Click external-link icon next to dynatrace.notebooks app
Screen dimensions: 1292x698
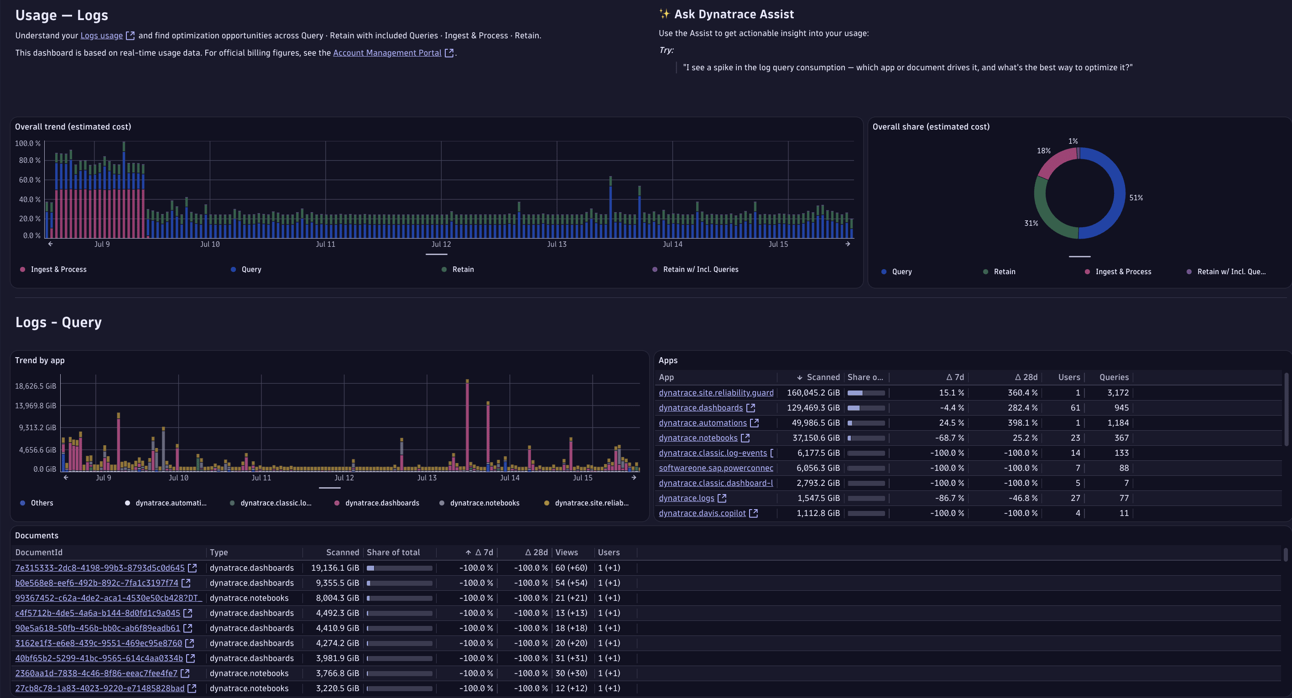[745, 438]
